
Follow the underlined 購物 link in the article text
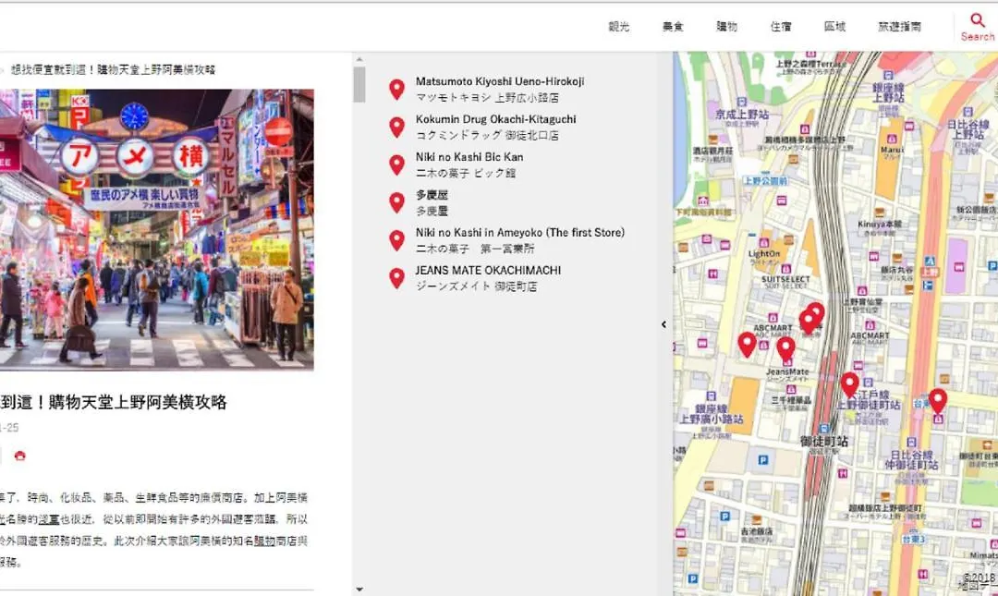click(265, 541)
